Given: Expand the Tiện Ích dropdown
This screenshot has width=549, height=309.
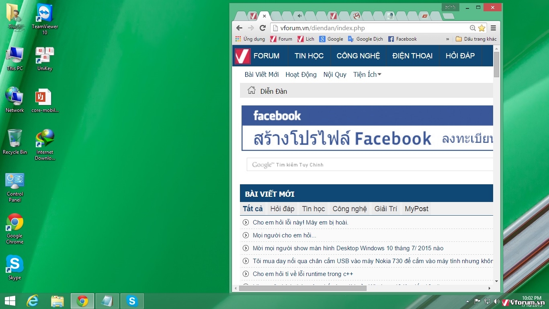Looking at the screenshot, I should click(367, 74).
